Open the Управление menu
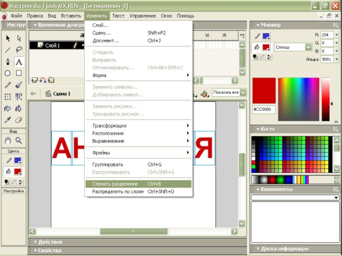The image size is (342, 256). coord(143,16)
